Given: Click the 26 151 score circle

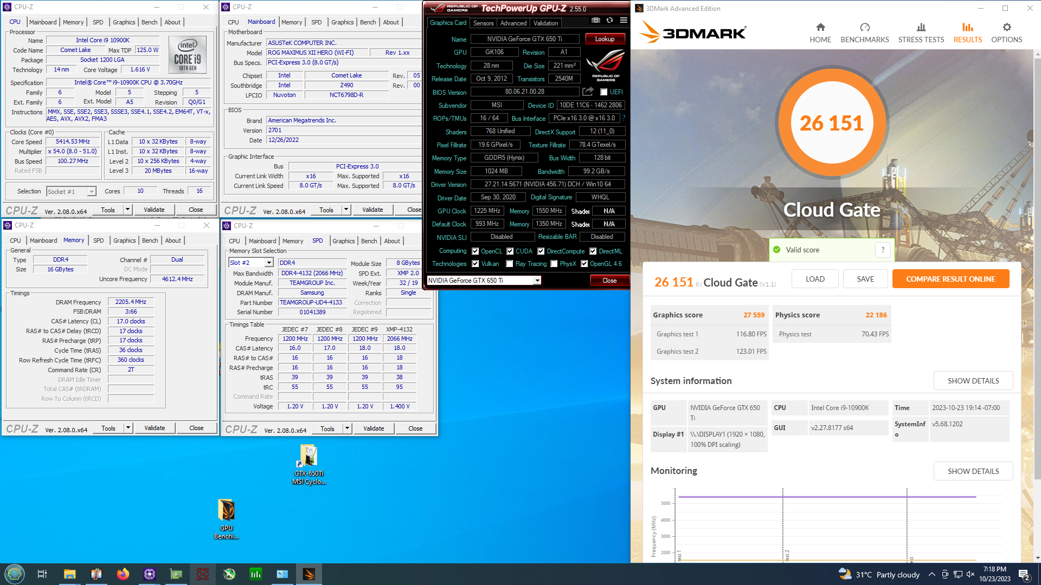Looking at the screenshot, I should pyautogui.click(x=831, y=123).
